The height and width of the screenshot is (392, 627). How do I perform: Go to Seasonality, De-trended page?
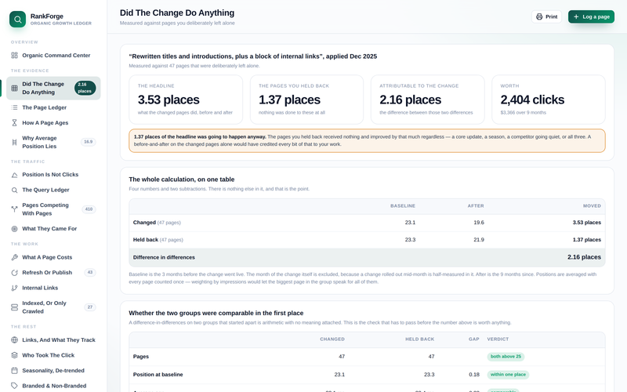tap(53, 370)
